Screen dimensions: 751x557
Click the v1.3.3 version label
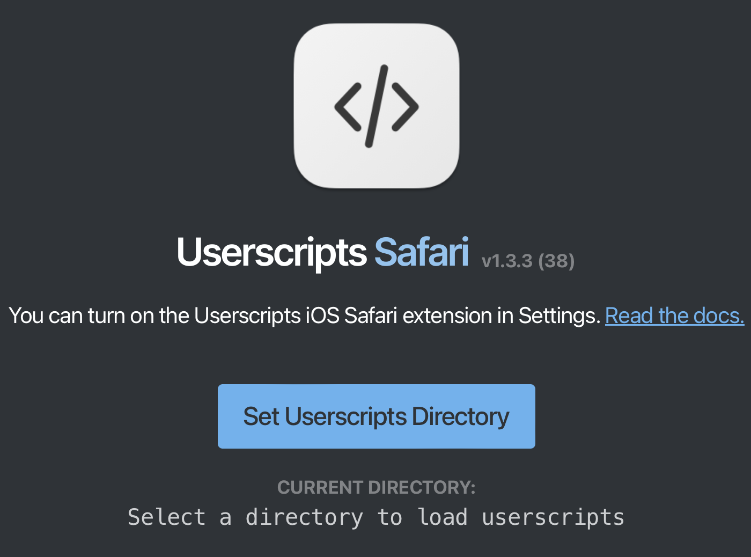pos(507,261)
